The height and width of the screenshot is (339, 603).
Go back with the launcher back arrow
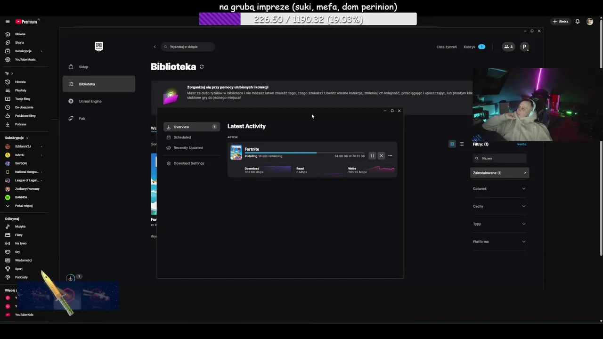pos(155,47)
